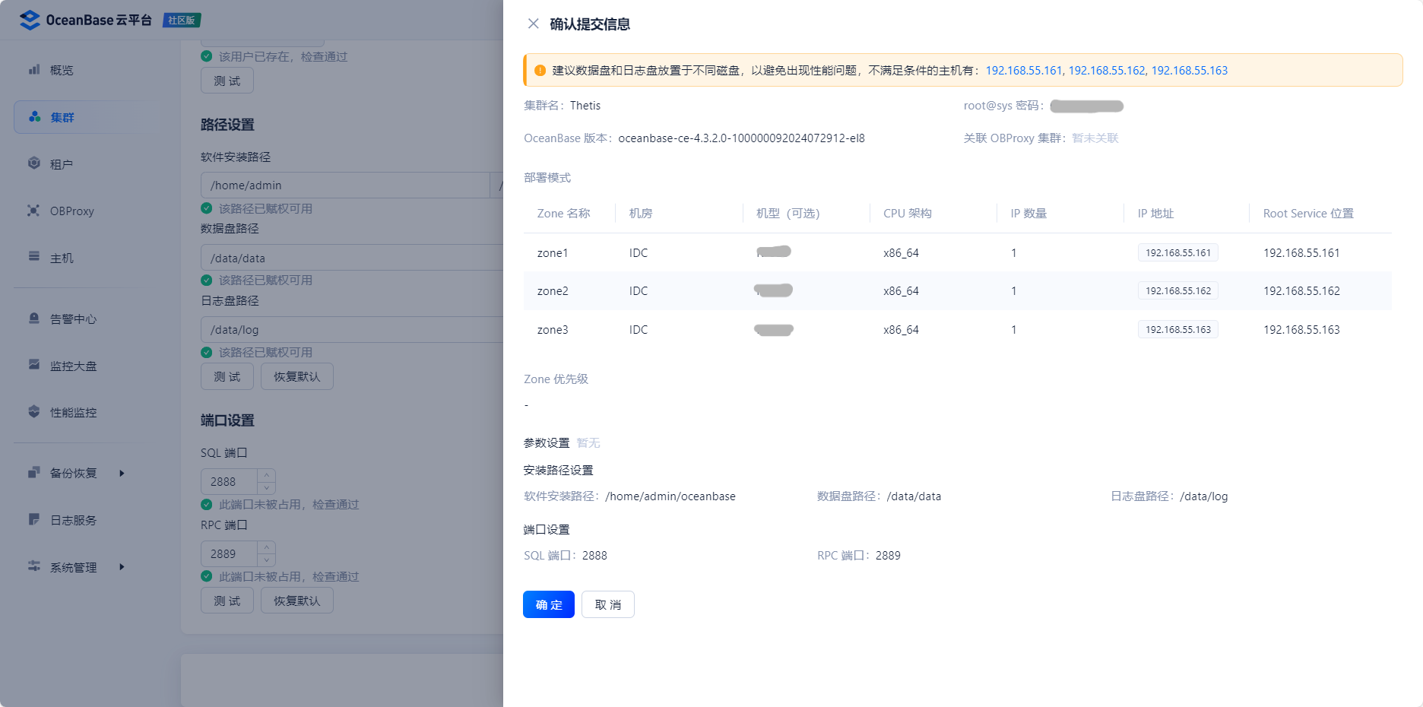Click the zone2 IP address tag 192.168.55.162
The image size is (1423, 707).
pos(1177,290)
